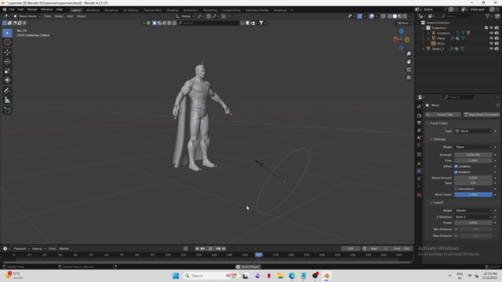Click the Windows Start button
502x282 pixels.
(x=176, y=276)
